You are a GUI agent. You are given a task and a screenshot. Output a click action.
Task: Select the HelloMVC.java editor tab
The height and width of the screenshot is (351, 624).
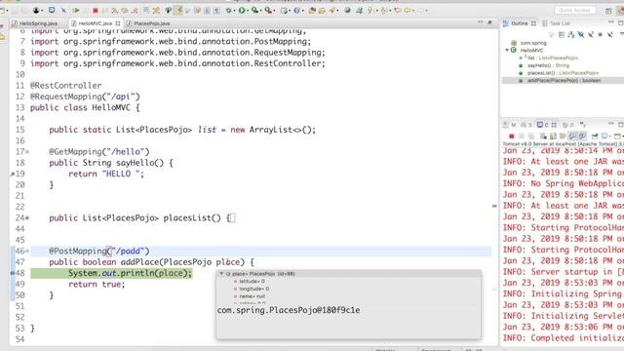point(96,23)
